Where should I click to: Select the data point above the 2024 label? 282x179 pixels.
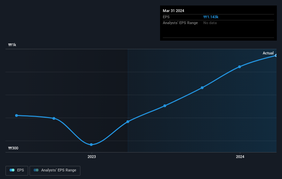(x=239, y=67)
